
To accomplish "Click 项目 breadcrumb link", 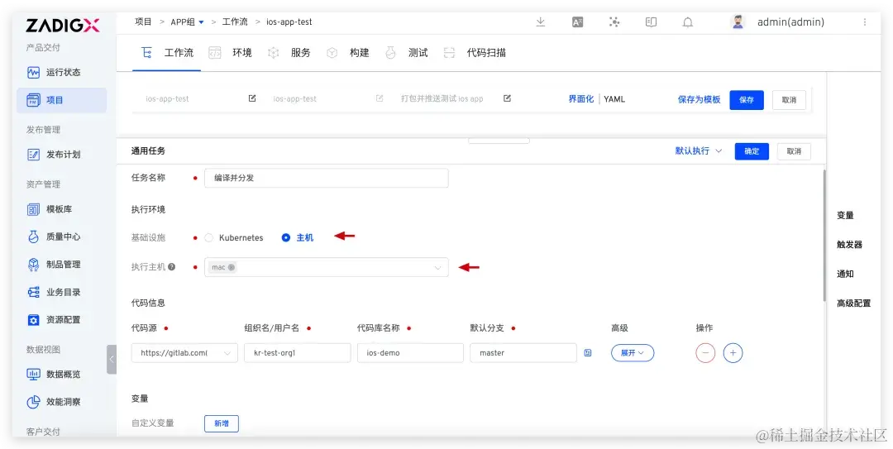I will 144,22.
